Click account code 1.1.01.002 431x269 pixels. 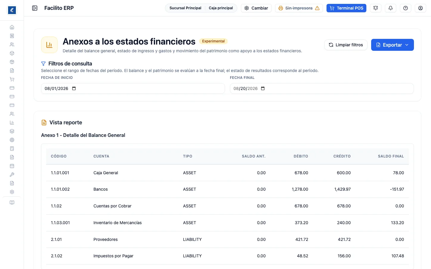pos(60,189)
